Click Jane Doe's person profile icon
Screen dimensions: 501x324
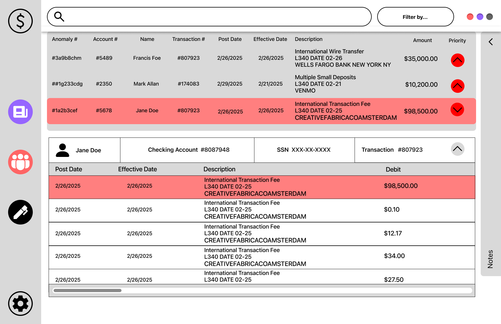[62, 150]
